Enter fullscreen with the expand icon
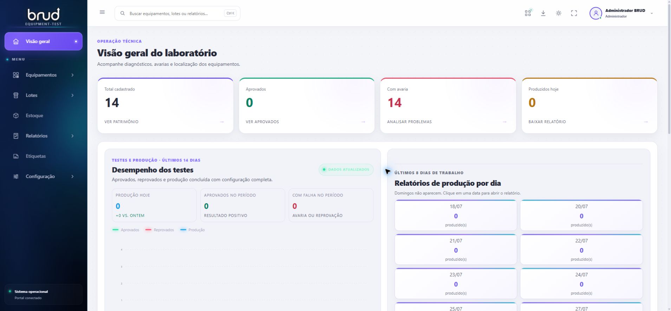The image size is (671, 311). tap(574, 13)
